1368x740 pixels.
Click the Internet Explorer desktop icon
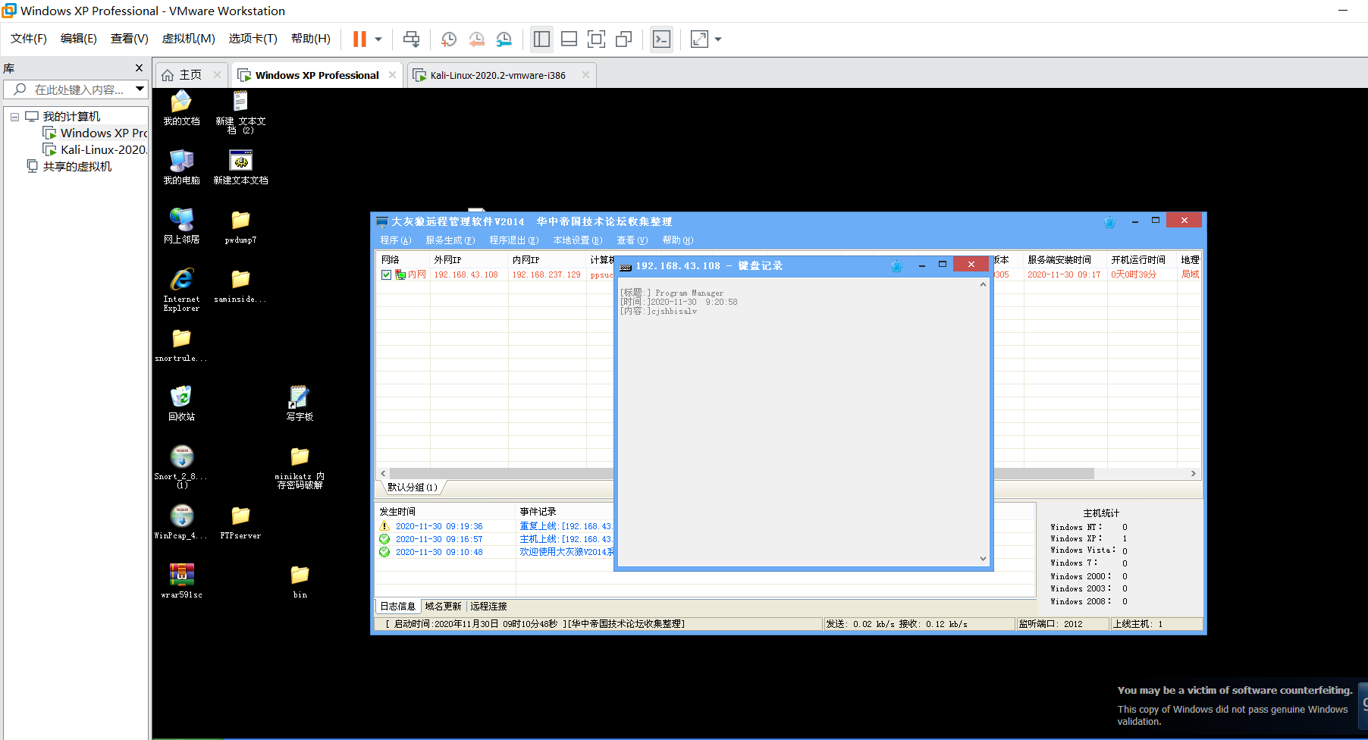(x=182, y=289)
